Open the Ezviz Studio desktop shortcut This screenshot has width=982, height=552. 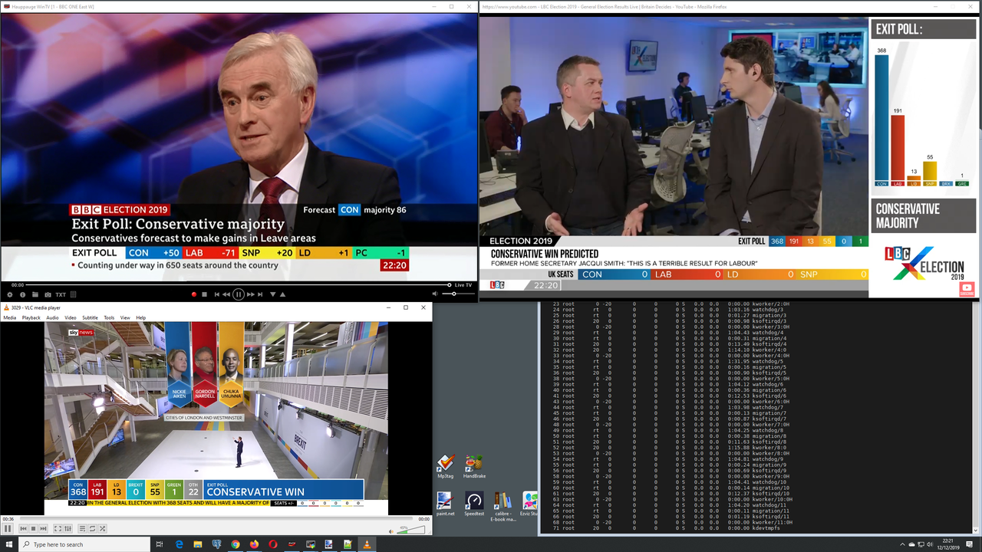[x=529, y=504]
